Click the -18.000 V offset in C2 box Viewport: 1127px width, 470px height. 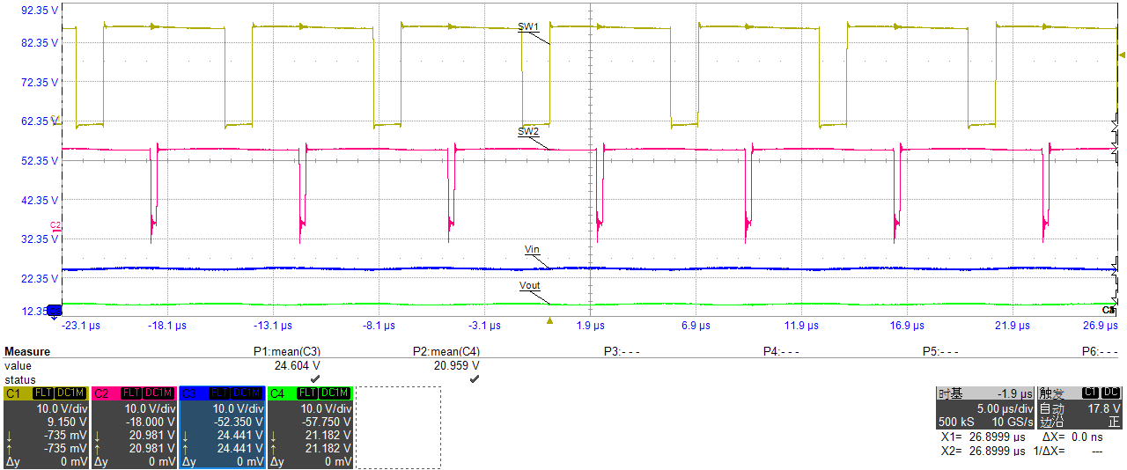coord(152,422)
